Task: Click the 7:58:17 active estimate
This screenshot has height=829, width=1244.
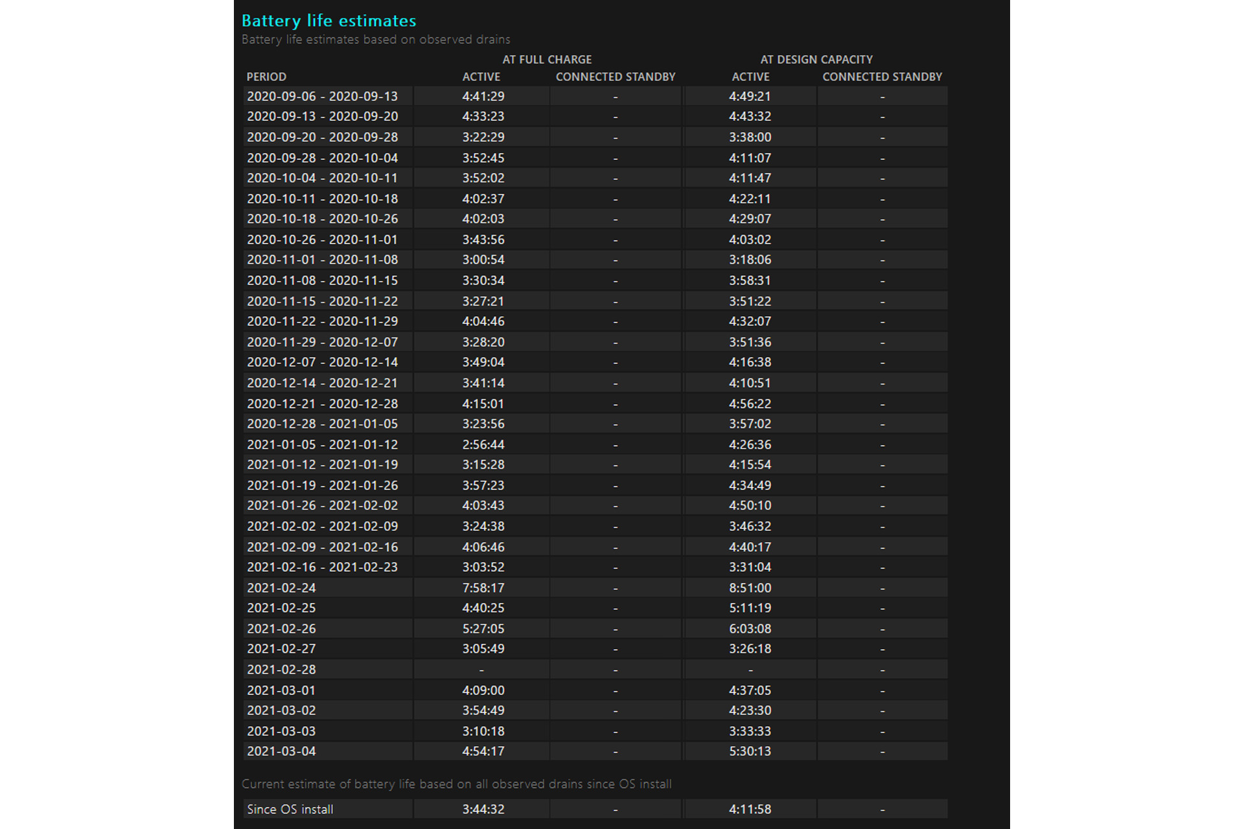Action: [483, 587]
